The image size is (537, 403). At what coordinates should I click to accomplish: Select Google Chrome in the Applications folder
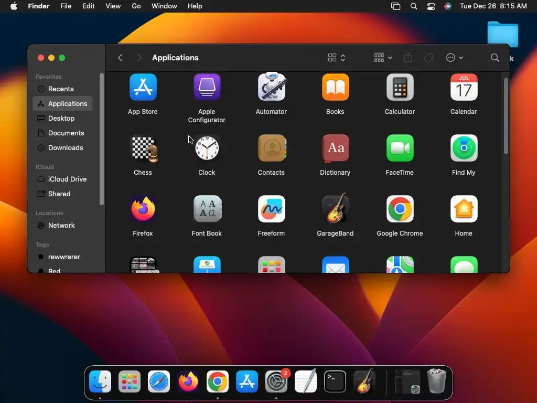[400, 209]
